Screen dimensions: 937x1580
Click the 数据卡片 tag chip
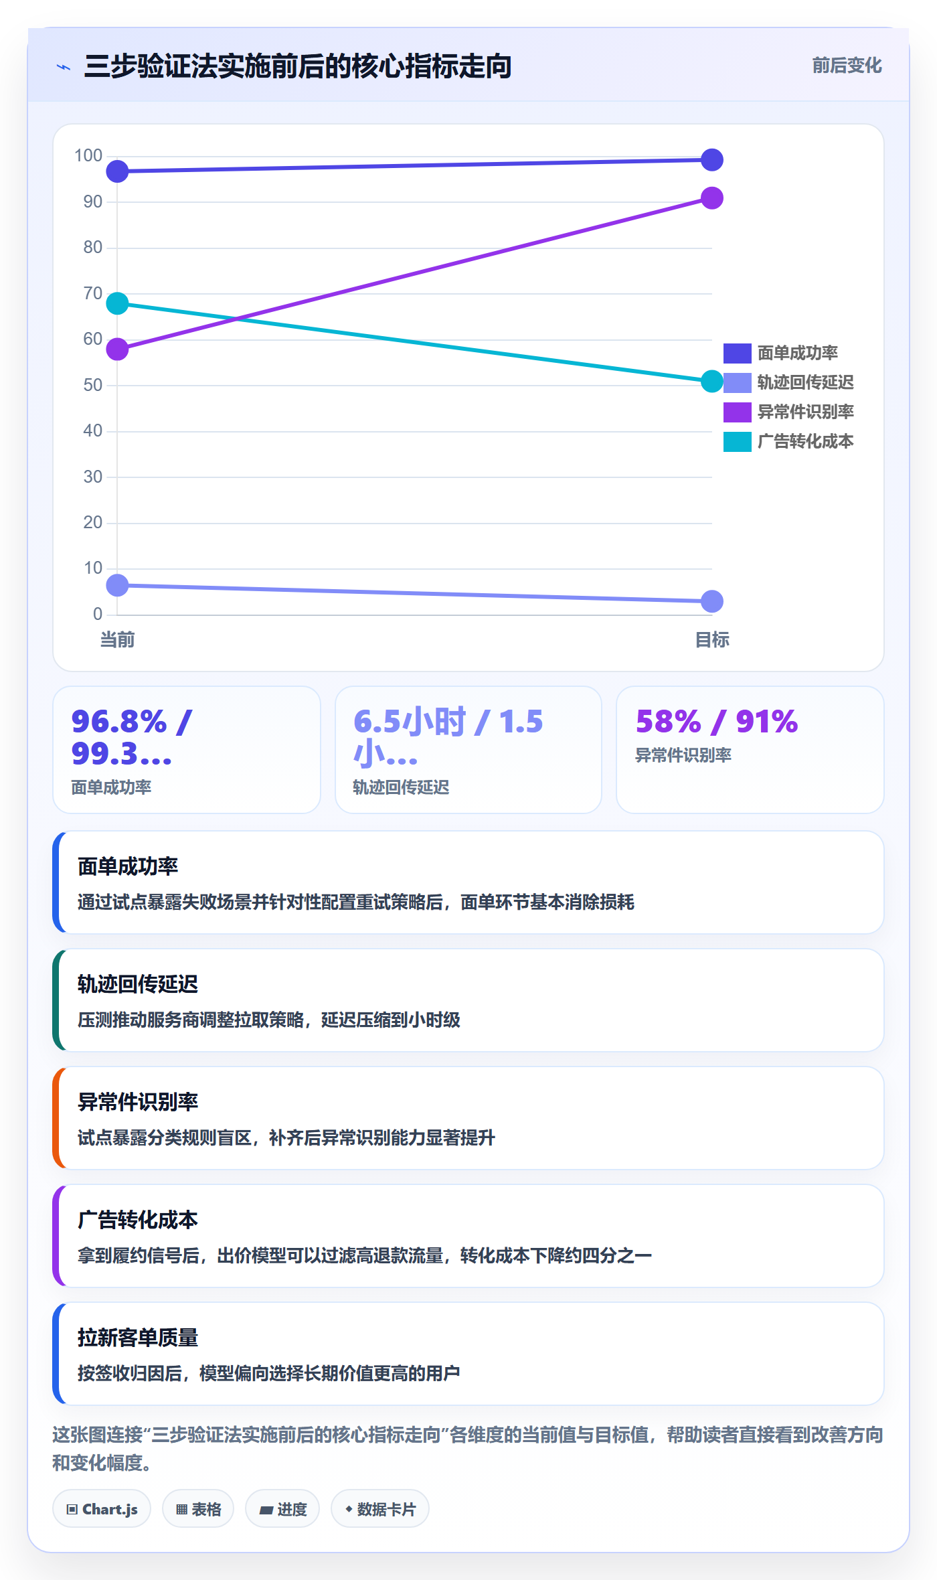[x=380, y=1509]
